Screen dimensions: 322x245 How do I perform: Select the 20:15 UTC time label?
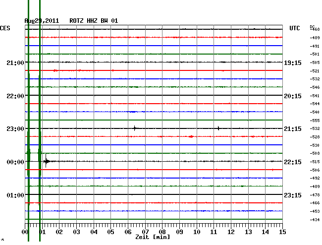tap(293, 96)
